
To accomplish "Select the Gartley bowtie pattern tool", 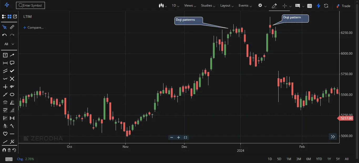I will (x=12, y=118).
